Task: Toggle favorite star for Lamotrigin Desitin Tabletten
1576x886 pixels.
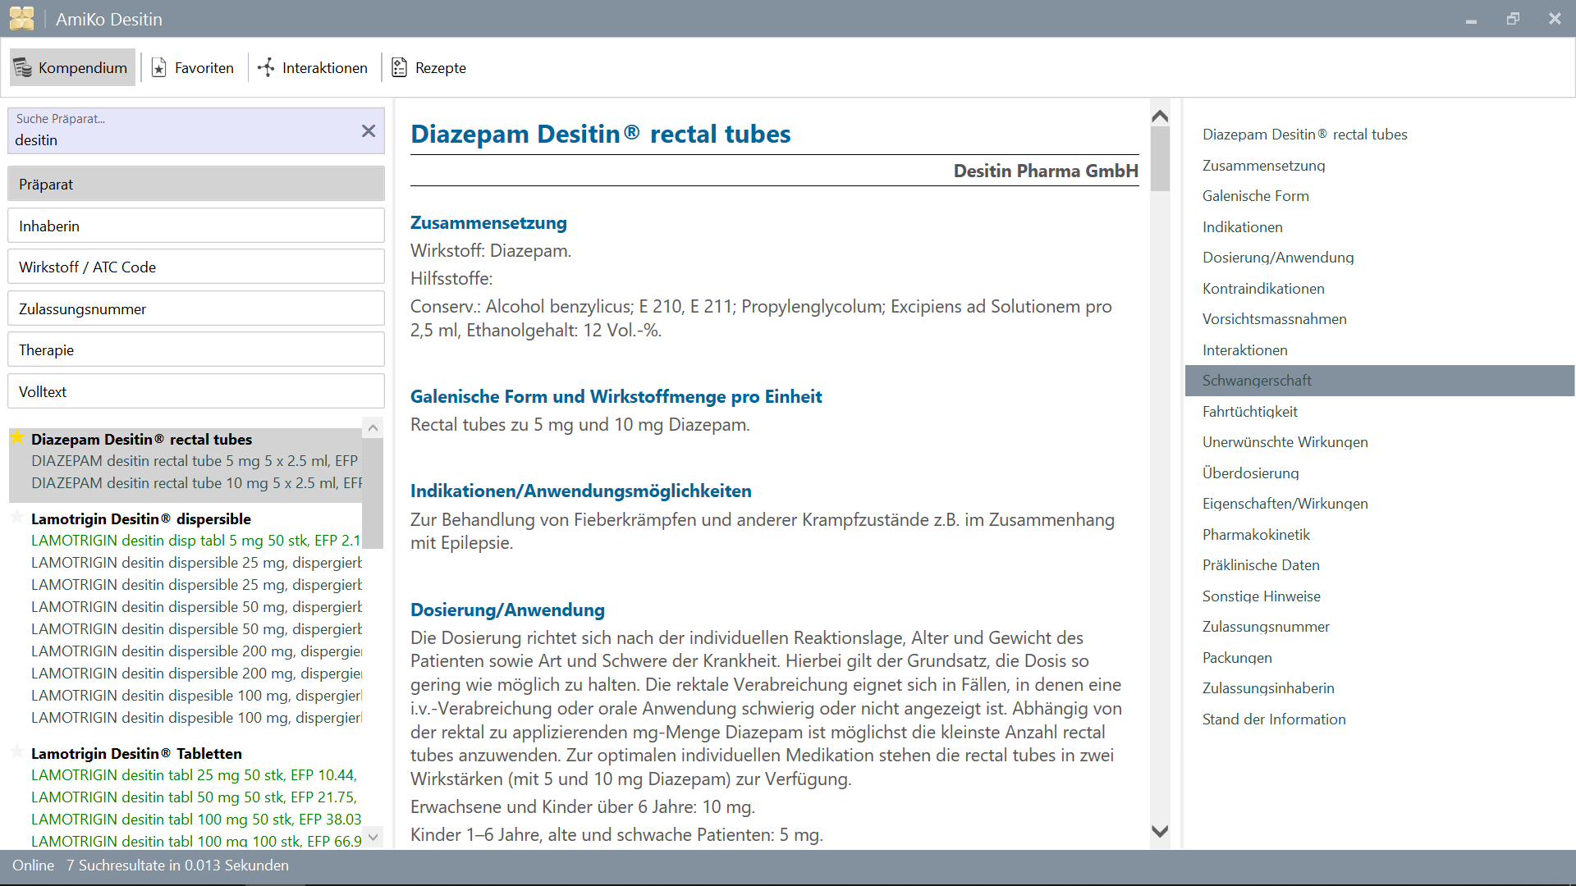Action: [x=17, y=752]
